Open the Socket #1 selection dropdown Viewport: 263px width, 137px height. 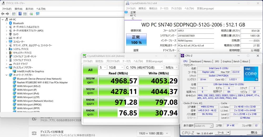[204, 126]
